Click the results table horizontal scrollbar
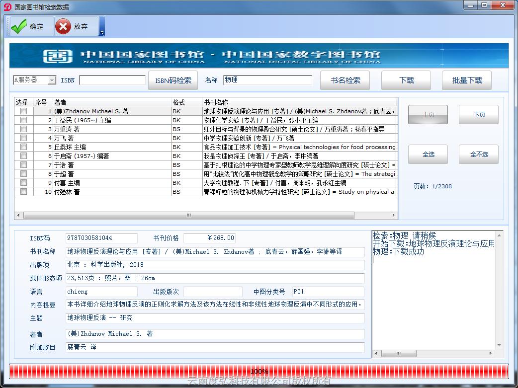This screenshot has width=518, height=388. tap(189, 215)
